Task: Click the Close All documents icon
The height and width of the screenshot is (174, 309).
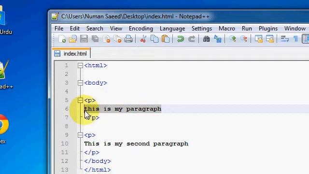Action: click(x=118, y=39)
